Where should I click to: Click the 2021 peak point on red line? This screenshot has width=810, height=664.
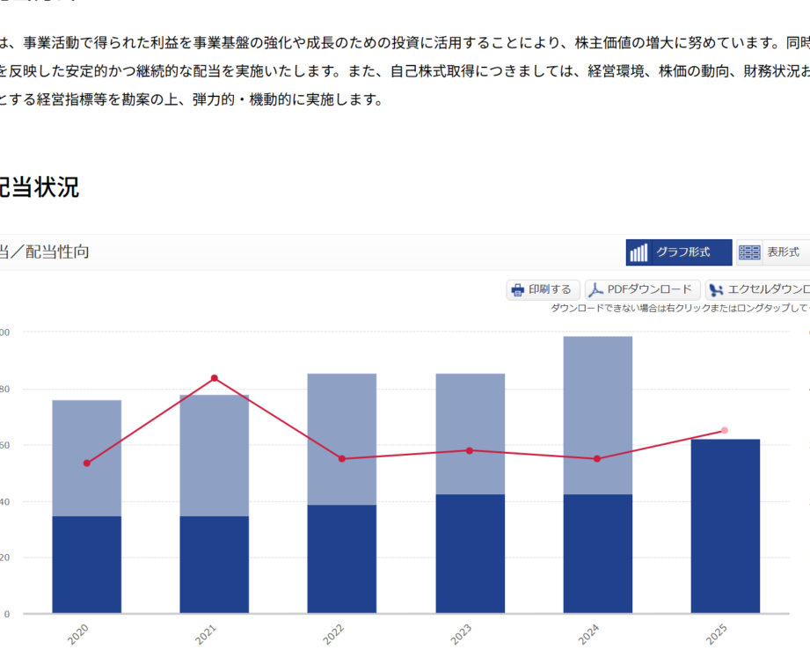pyautogui.click(x=215, y=378)
